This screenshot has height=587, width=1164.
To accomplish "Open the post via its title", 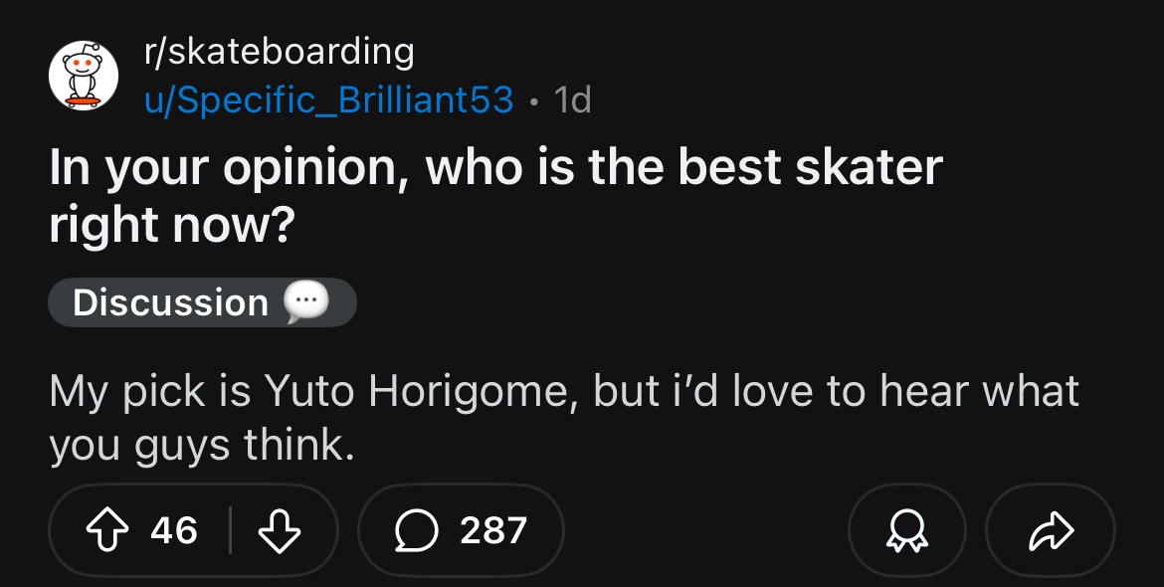I will tap(495, 168).
